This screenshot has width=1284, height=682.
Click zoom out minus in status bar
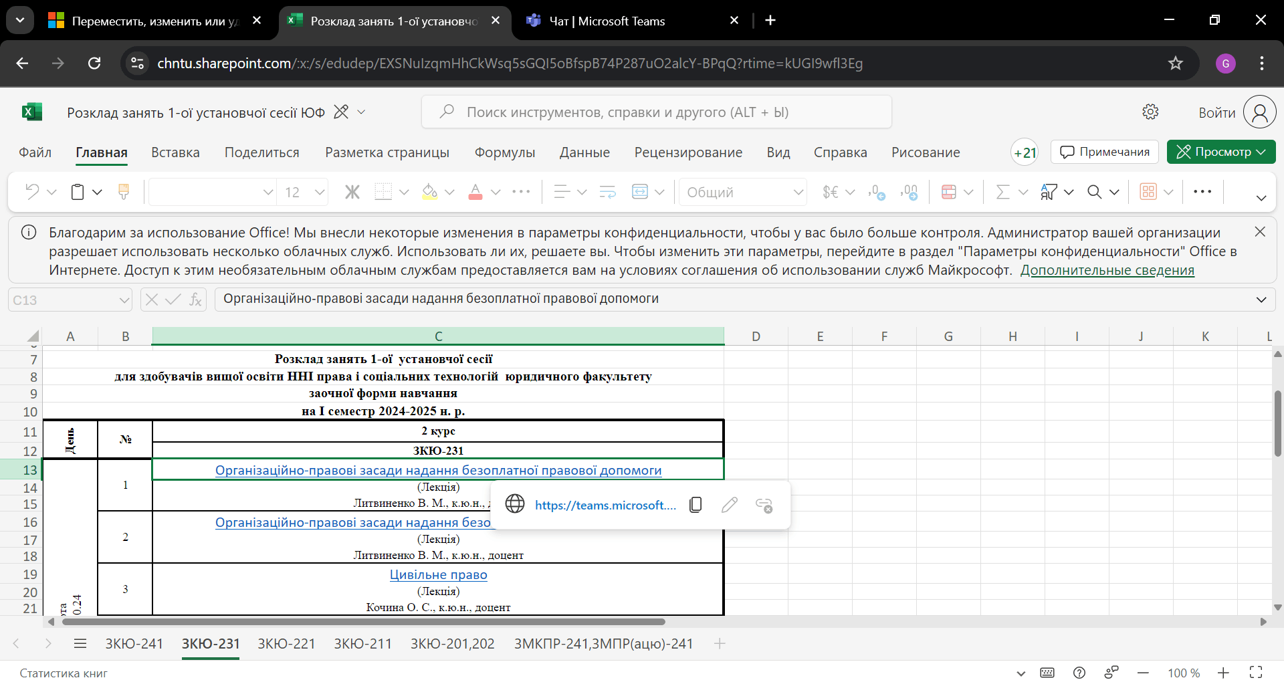[1144, 673]
